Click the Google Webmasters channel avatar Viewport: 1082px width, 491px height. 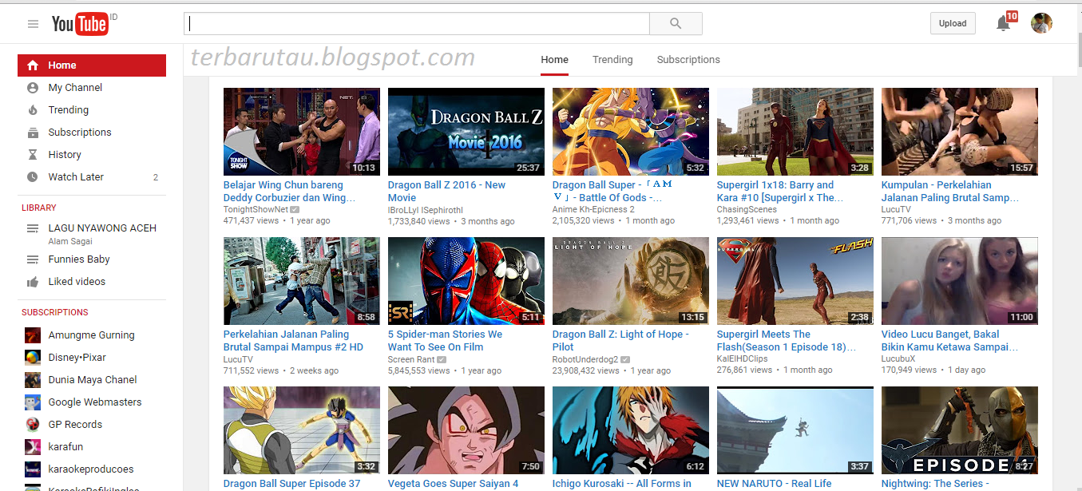[33, 402]
